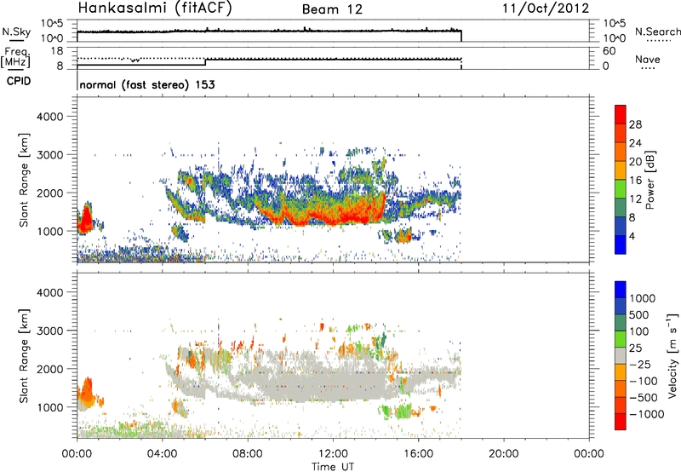Click '4000' on power panel range axis
Screen dimensions: 681x472
[x=49, y=117]
